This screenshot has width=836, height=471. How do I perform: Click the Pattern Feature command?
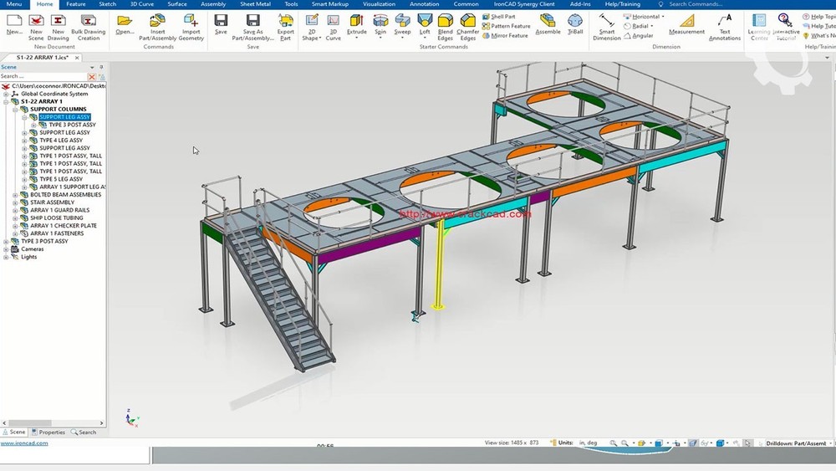point(507,26)
